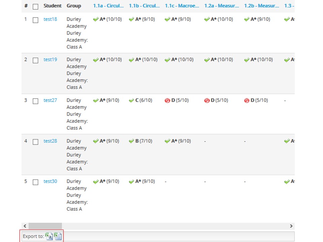Viewport: 323px width, 242px height.
Task: Click the scroll-left arrow of horizontal scrollbar
Action: click(x=25, y=226)
